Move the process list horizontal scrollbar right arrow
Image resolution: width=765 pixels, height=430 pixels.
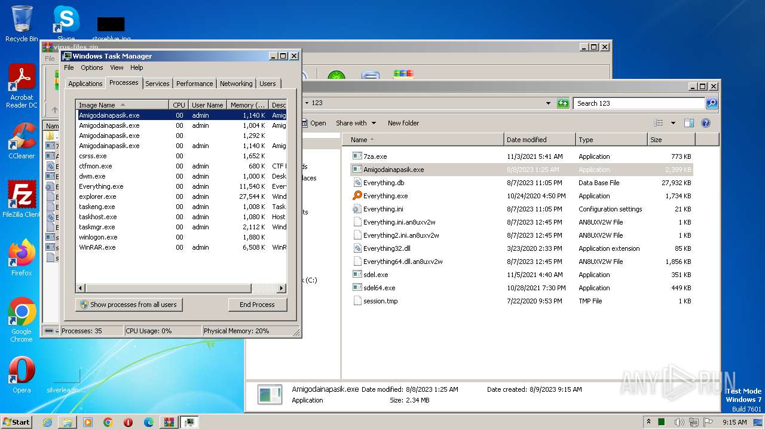pyautogui.click(x=281, y=288)
